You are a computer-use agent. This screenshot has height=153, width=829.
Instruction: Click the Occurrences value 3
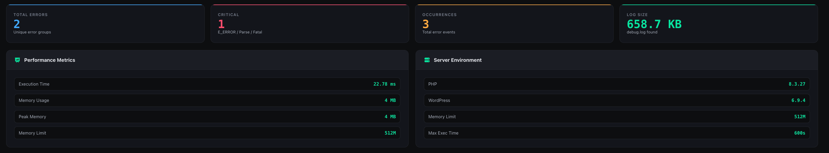425,24
